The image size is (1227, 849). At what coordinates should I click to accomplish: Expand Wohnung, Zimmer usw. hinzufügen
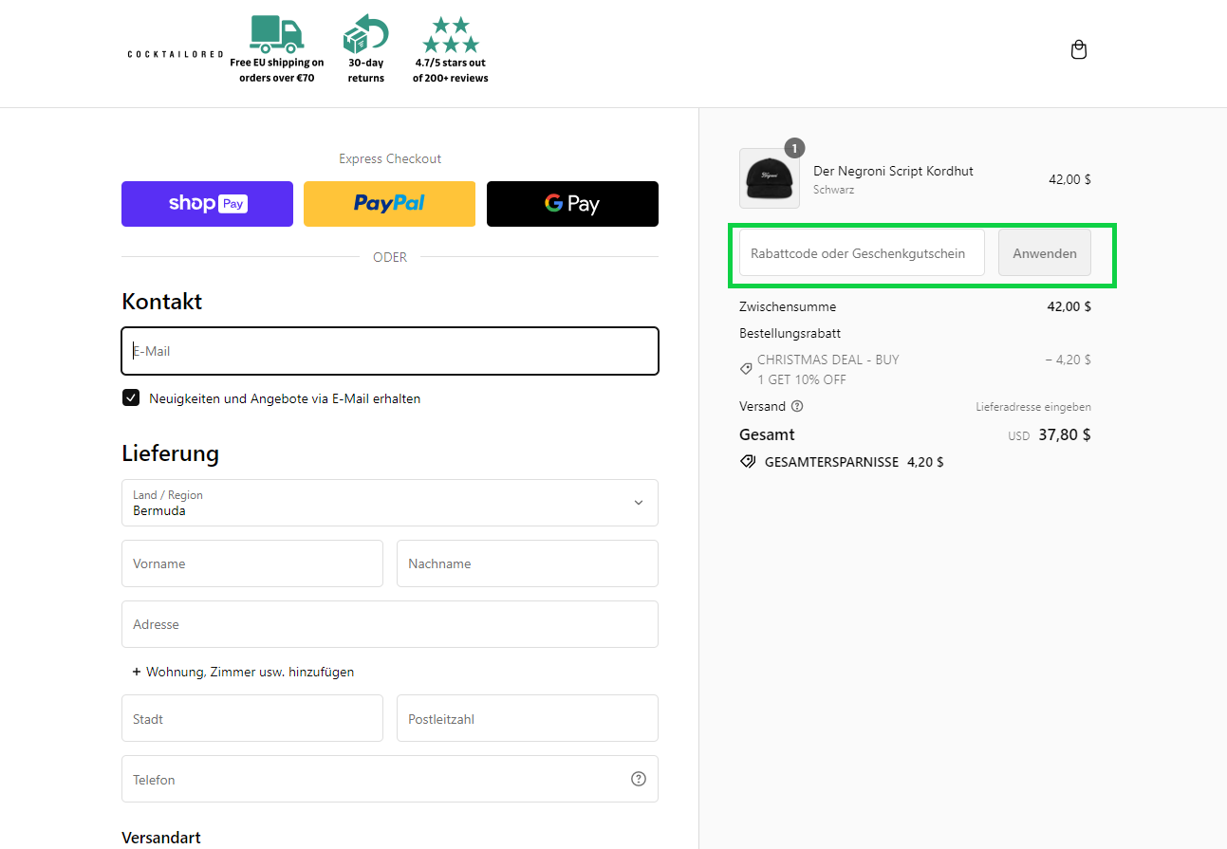click(x=244, y=672)
